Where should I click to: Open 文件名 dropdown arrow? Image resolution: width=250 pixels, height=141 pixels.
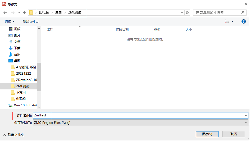pyautogui.click(x=246, y=116)
